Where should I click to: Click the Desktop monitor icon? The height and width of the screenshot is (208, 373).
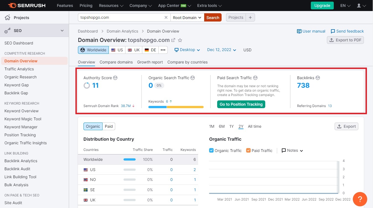coord(177,50)
